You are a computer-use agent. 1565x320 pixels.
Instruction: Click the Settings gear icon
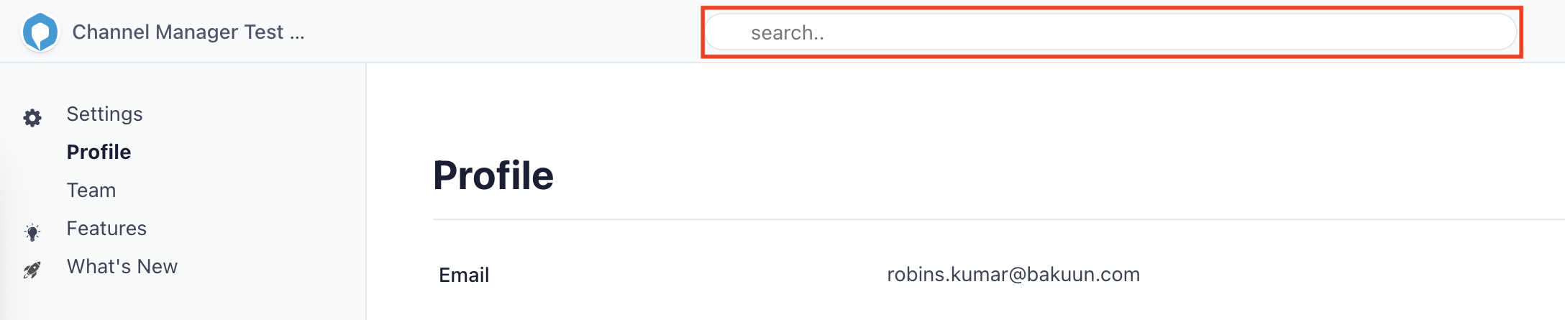click(x=32, y=118)
